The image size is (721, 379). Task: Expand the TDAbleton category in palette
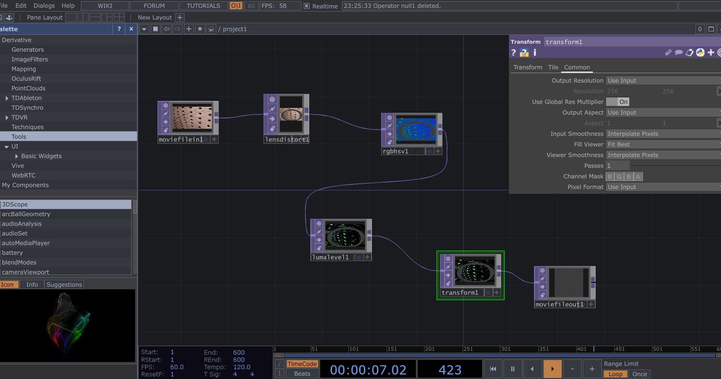pos(7,98)
